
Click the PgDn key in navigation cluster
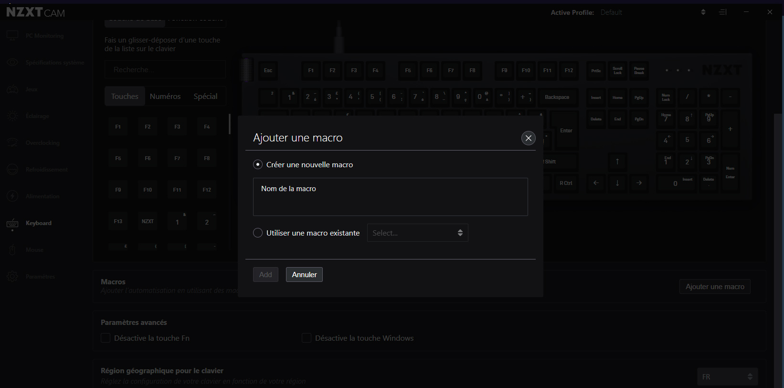tap(639, 119)
